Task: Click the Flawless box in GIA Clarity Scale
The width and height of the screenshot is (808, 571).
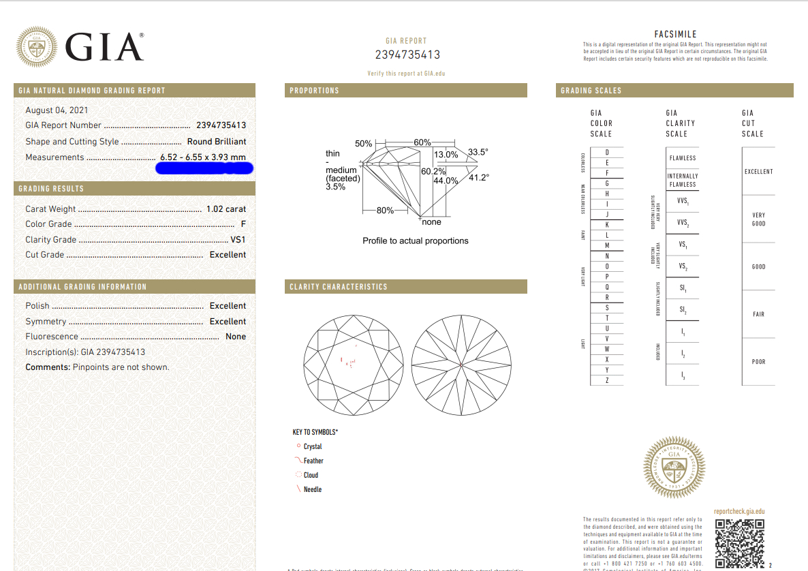Action: (683, 158)
